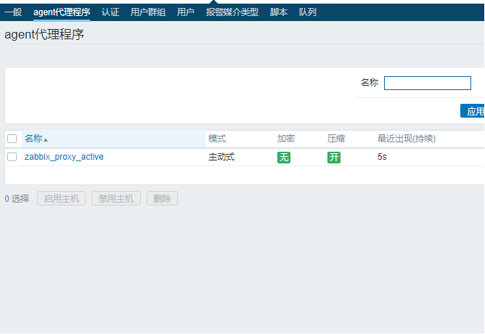Open the zabbix_proxy_active proxy link
Viewport: 485px width, 334px height.
pyautogui.click(x=64, y=157)
